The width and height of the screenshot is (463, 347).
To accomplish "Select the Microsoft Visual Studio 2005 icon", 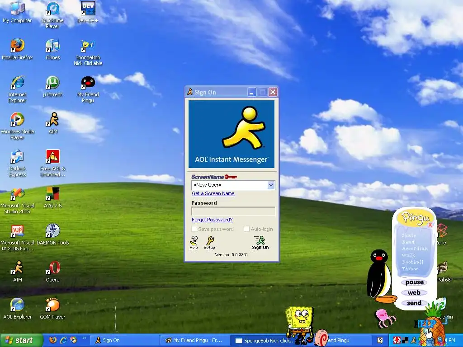I will [x=17, y=200].
